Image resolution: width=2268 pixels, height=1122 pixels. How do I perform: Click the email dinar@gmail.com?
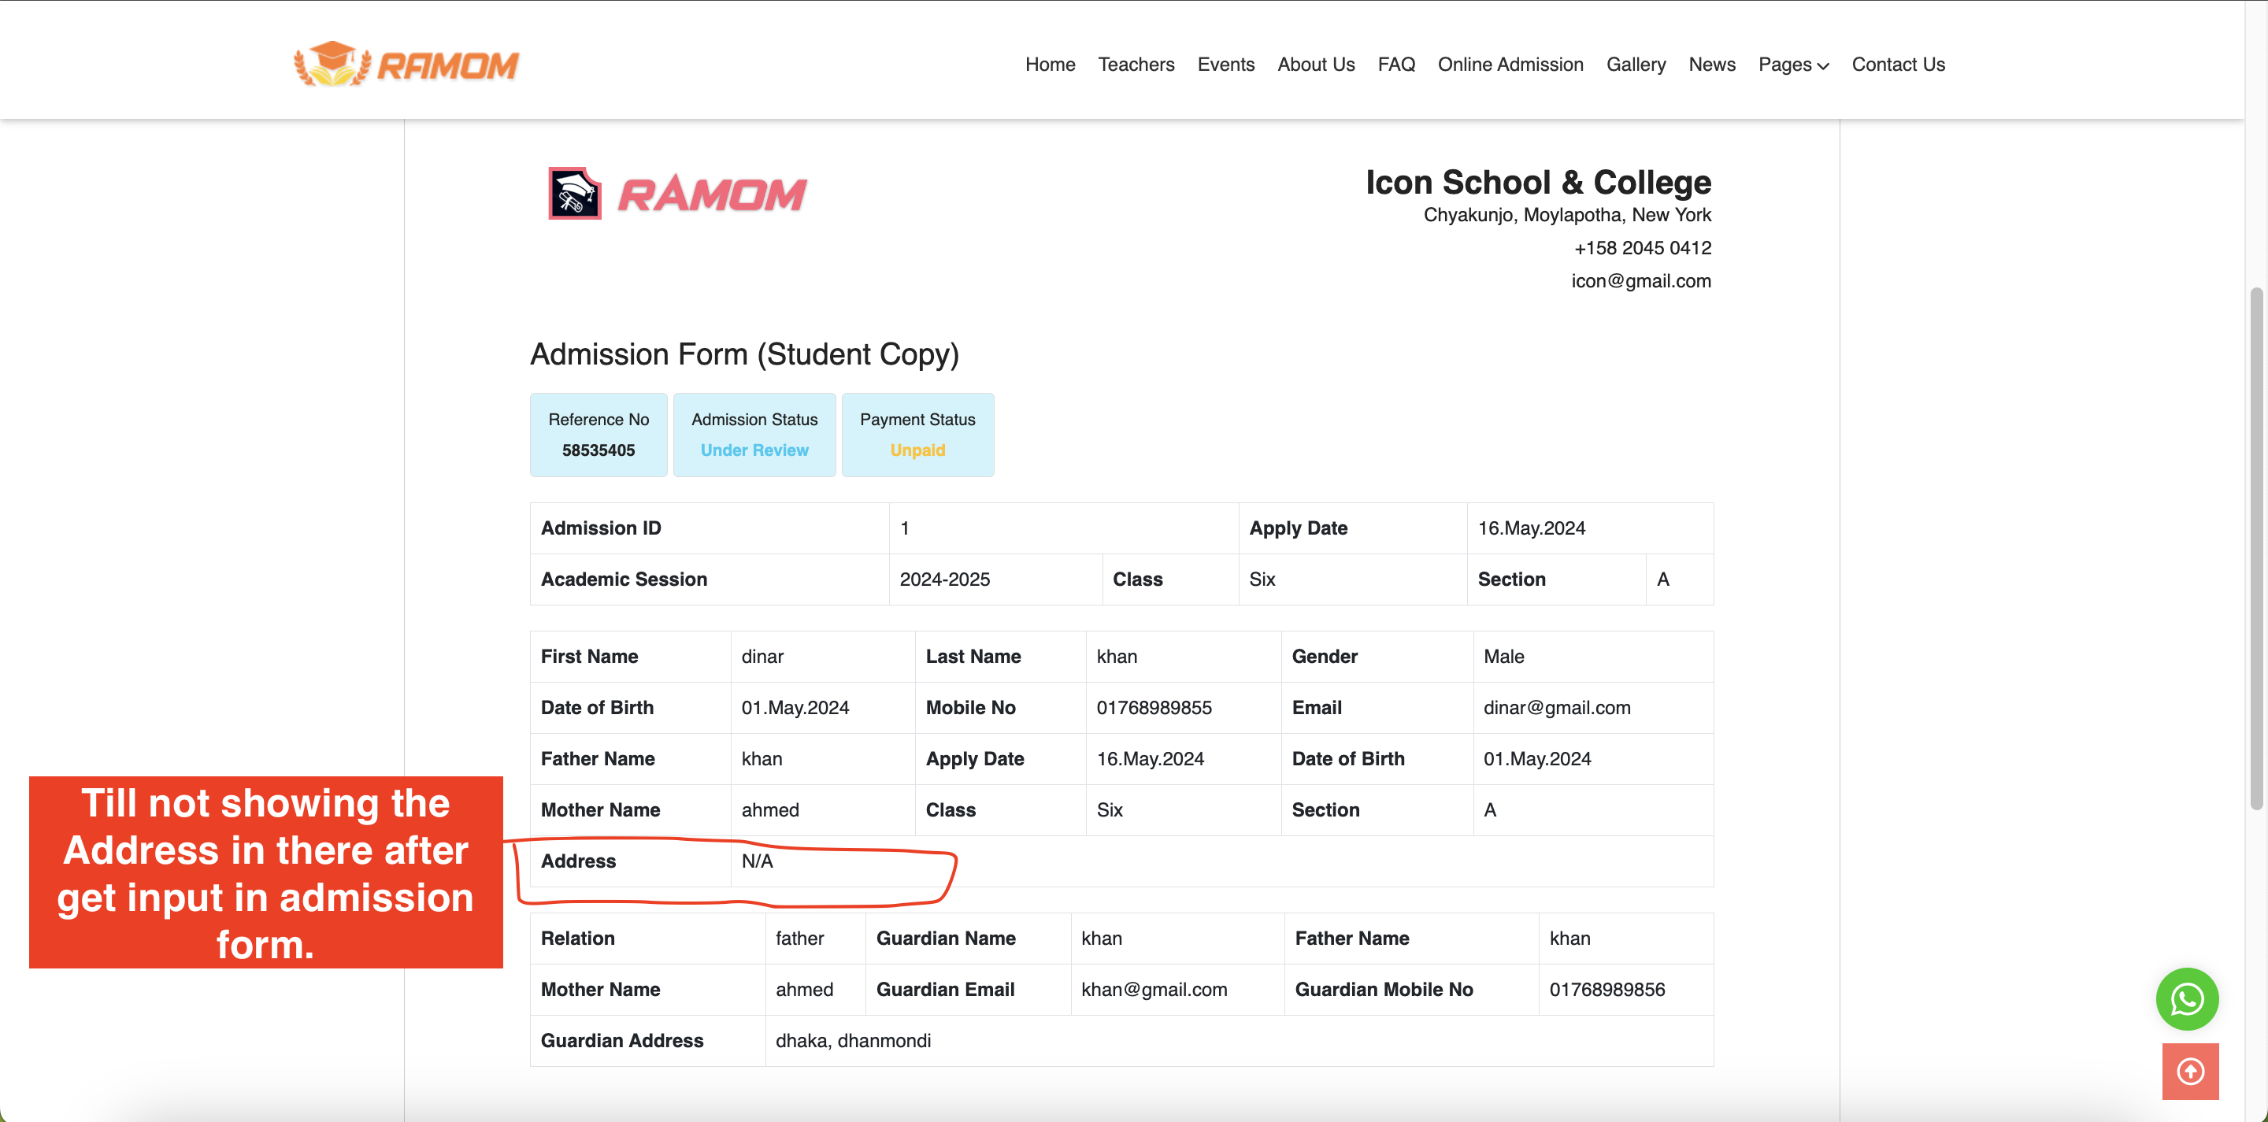click(x=1557, y=708)
